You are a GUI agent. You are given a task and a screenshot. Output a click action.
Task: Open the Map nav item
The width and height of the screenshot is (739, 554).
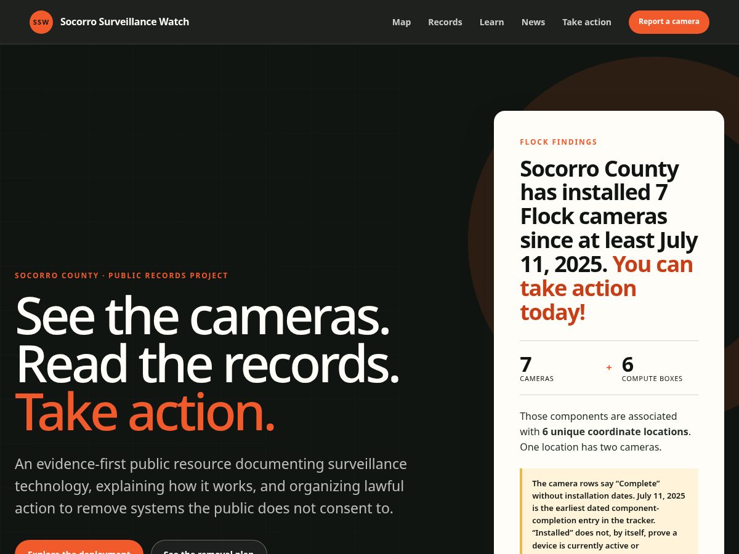tap(402, 22)
